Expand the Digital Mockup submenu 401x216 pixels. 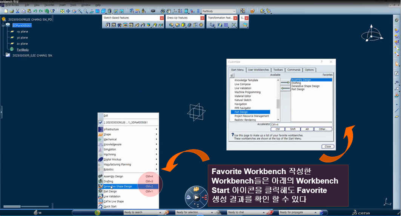pos(128,159)
